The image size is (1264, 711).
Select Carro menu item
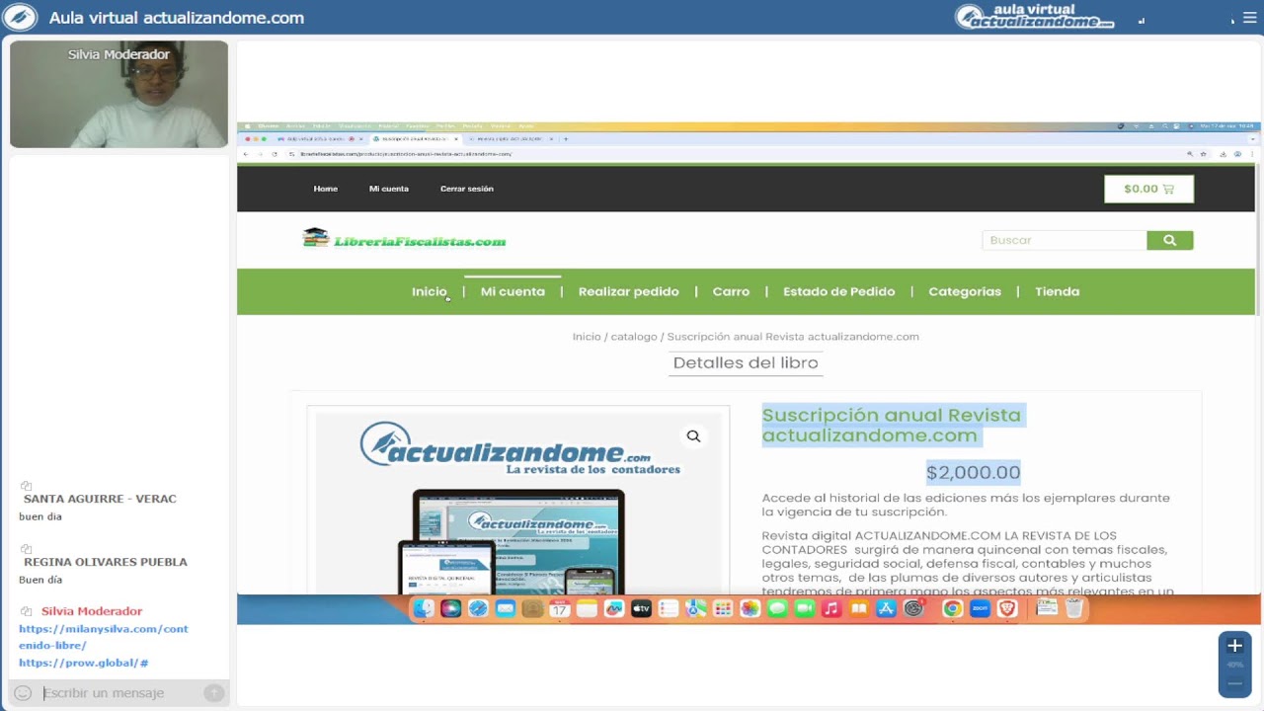tap(731, 291)
